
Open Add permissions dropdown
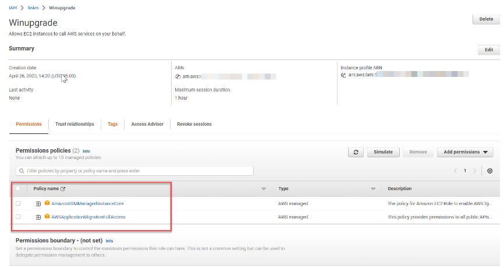[465, 152]
